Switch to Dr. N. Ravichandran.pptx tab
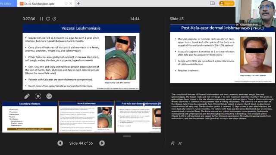 46,3
